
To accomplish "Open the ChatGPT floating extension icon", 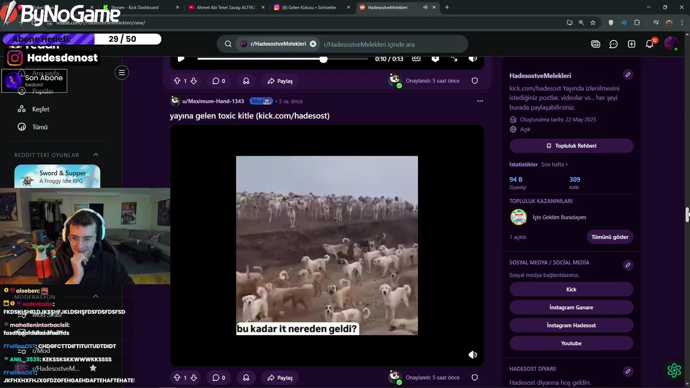I will pyautogui.click(x=674, y=370).
